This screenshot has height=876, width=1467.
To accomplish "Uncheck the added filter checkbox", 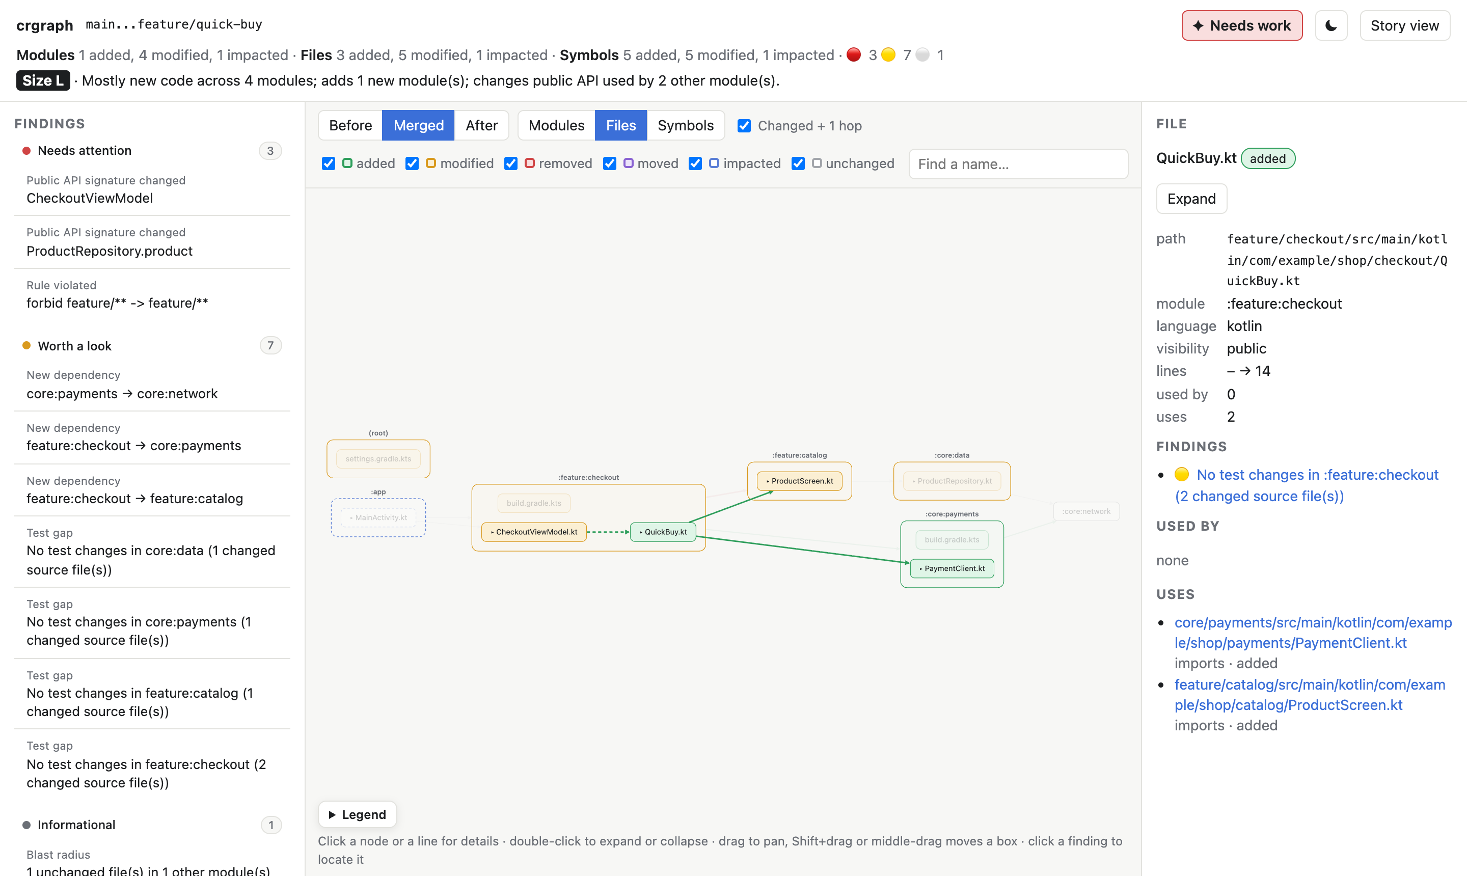I will (x=328, y=163).
